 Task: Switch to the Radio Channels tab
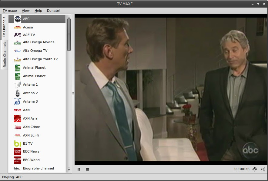point(5,54)
